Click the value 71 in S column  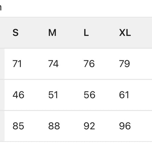pos(17,64)
